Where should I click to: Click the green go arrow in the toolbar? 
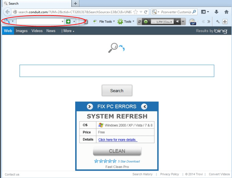click(x=68, y=21)
